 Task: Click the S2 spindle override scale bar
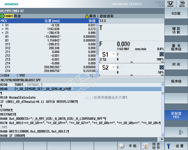pyautogui.click(x=132, y=75)
